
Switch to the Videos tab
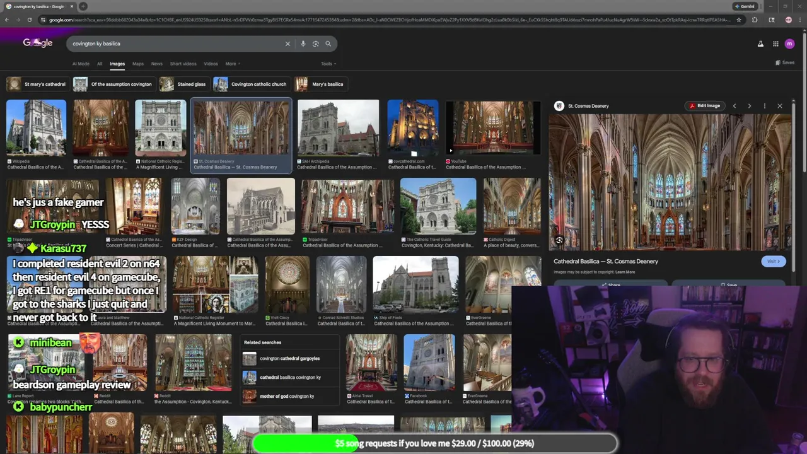tap(211, 64)
